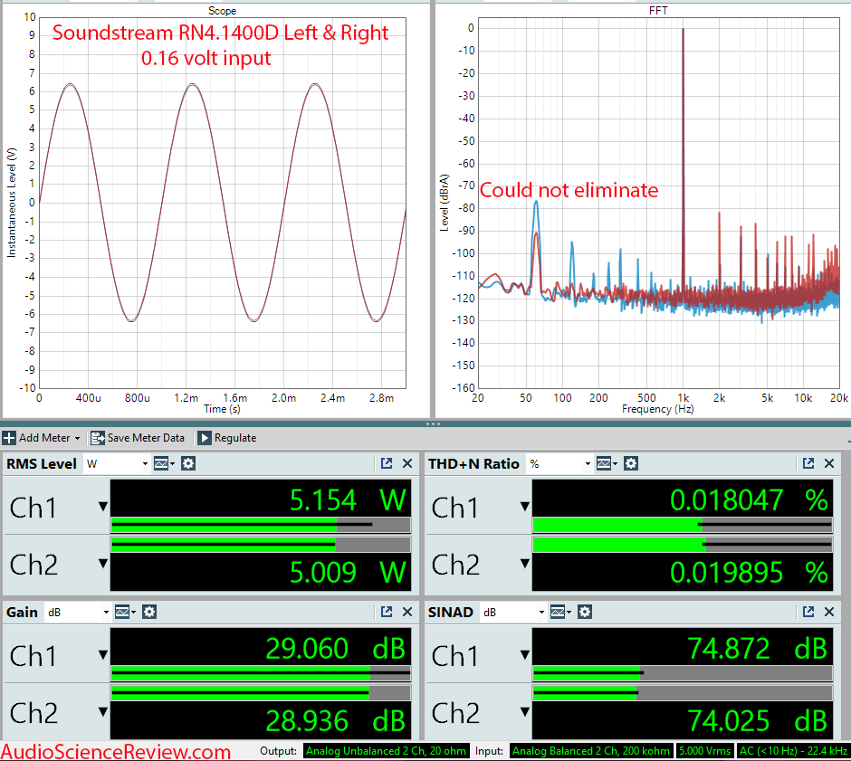The width and height of the screenshot is (851, 761).
Task: Click the Scope waveform plot area
Action: 223,203
